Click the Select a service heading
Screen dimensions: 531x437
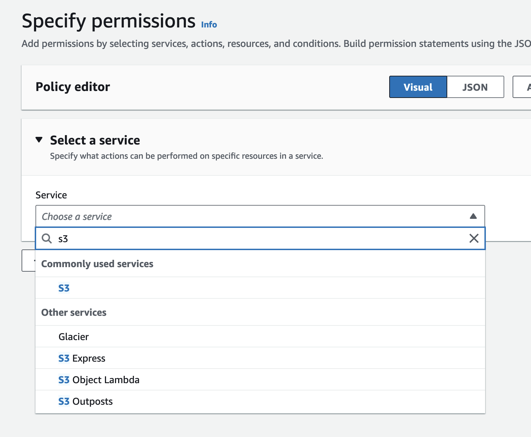point(95,140)
